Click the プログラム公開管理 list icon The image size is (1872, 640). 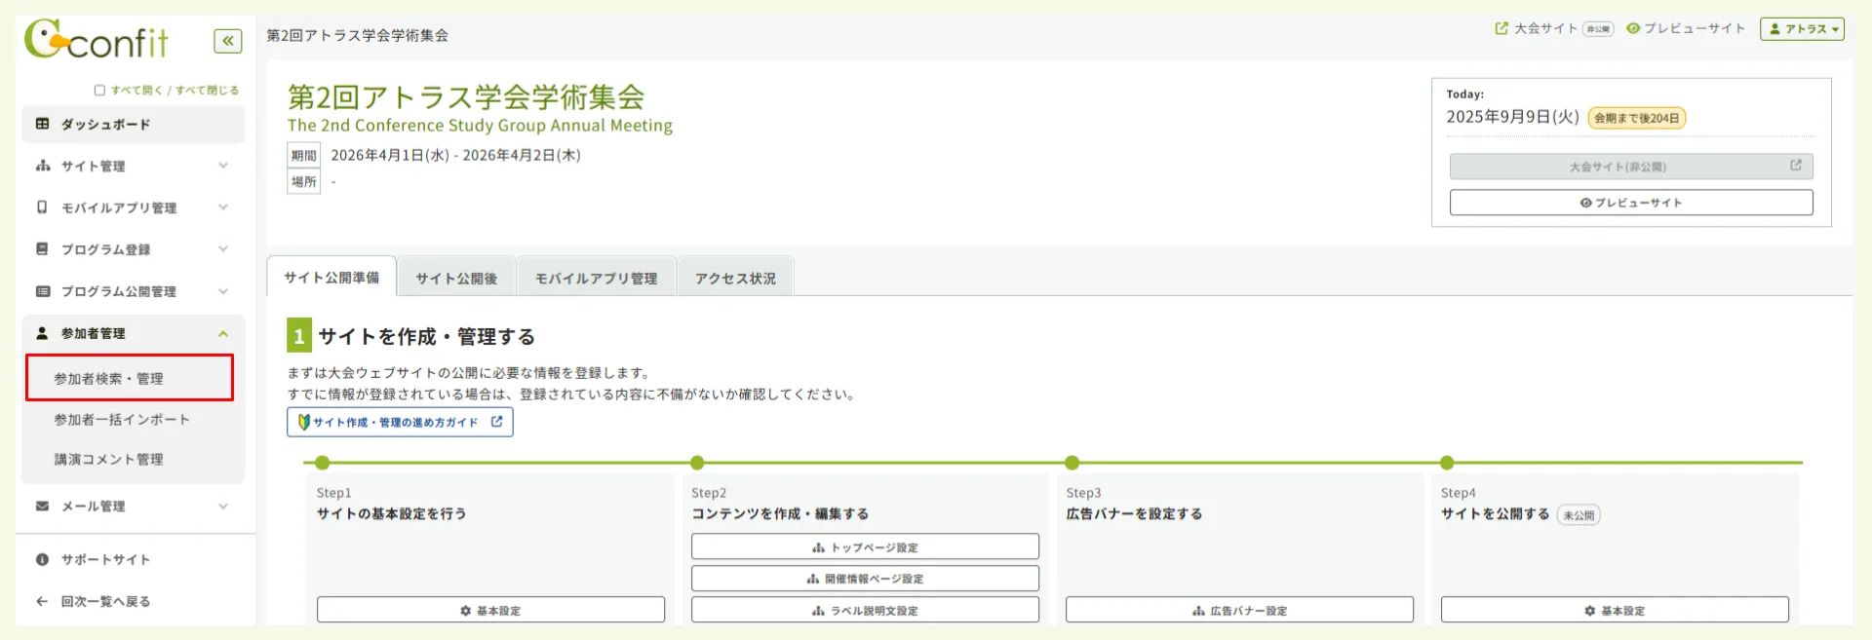click(43, 291)
